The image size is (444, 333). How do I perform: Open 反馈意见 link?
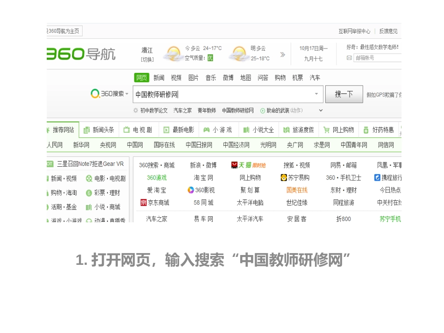tap(388, 31)
